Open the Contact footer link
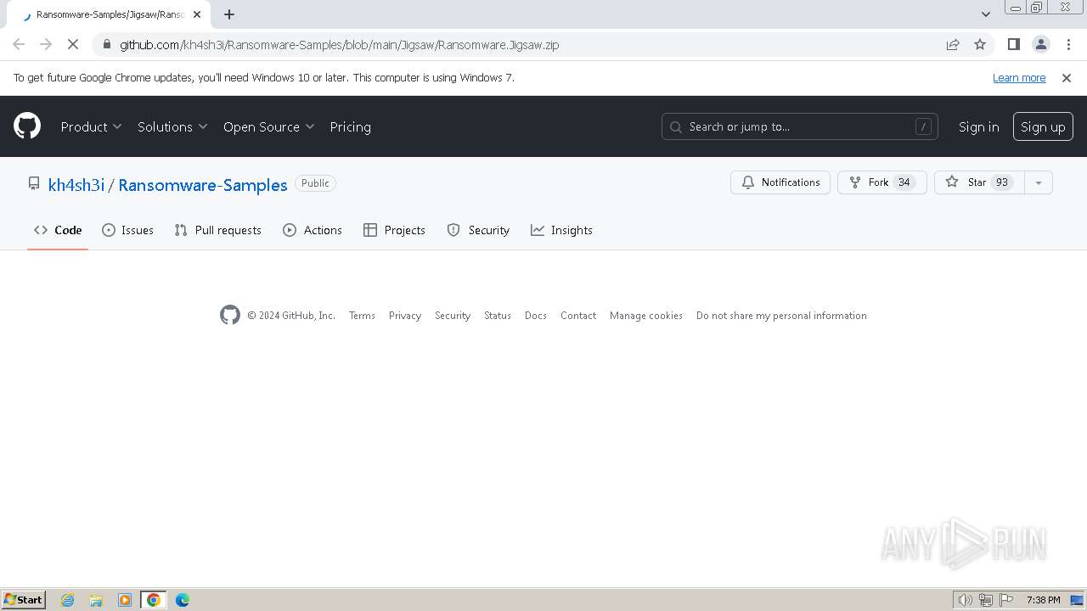The width and height of the screenshot is (1087, 611). (x=578, y=316)
